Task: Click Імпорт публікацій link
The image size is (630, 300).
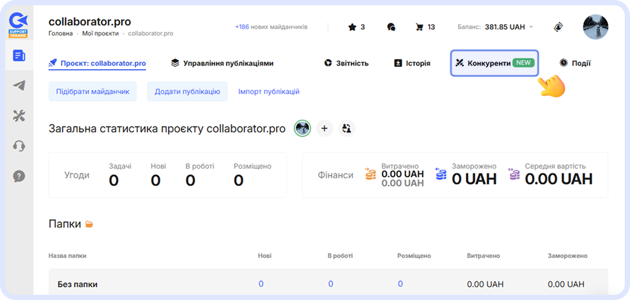Action: pos(269,91)
